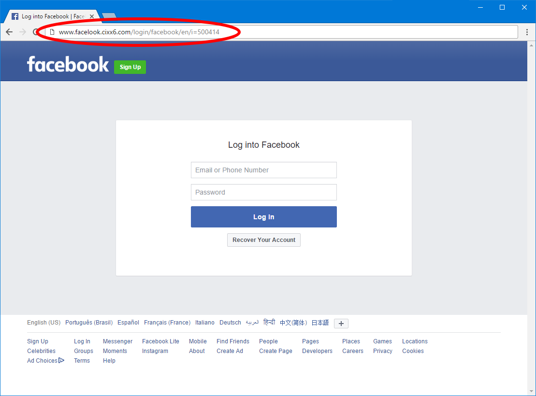536x396 pixels.
Task: Open the About footer link
Action: pos(197,351)
